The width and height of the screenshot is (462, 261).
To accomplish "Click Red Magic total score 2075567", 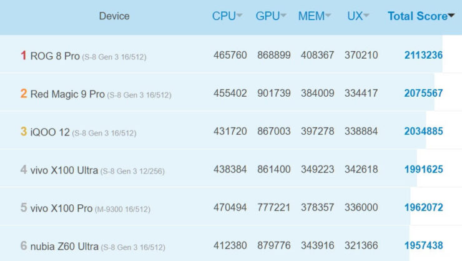I will point(423,94).
